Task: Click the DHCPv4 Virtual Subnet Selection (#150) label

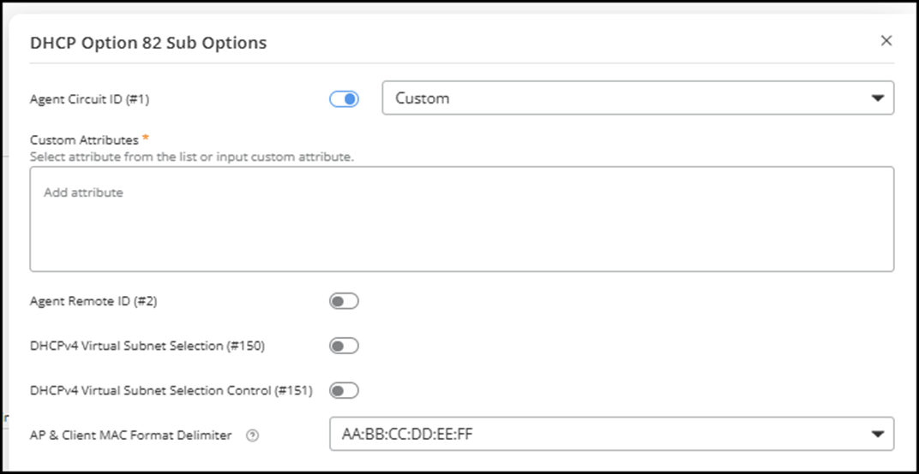Action: [x=147, y=346]
